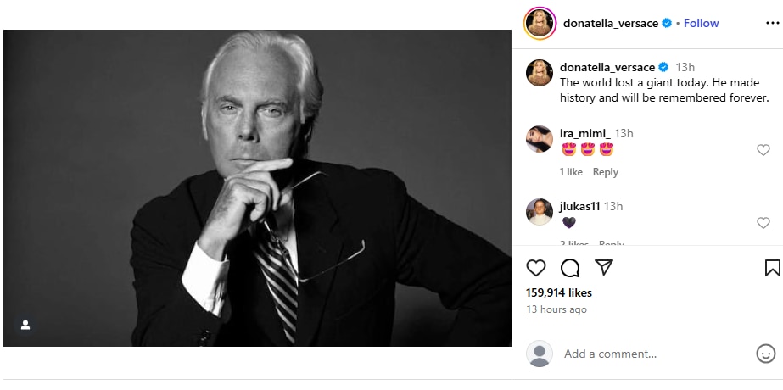783x390 pixels.
Task: Like the post with the heart icon
Action: tap(536, 268)
